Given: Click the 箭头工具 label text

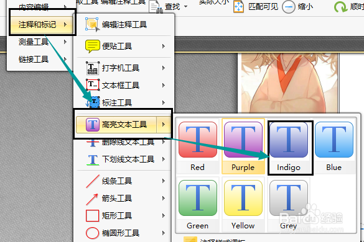Looking at the screenshot, I should 117,198.
